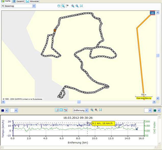Zoom out on the map
The height and width of the screenshot is (150, 162).
pos(77,6)
